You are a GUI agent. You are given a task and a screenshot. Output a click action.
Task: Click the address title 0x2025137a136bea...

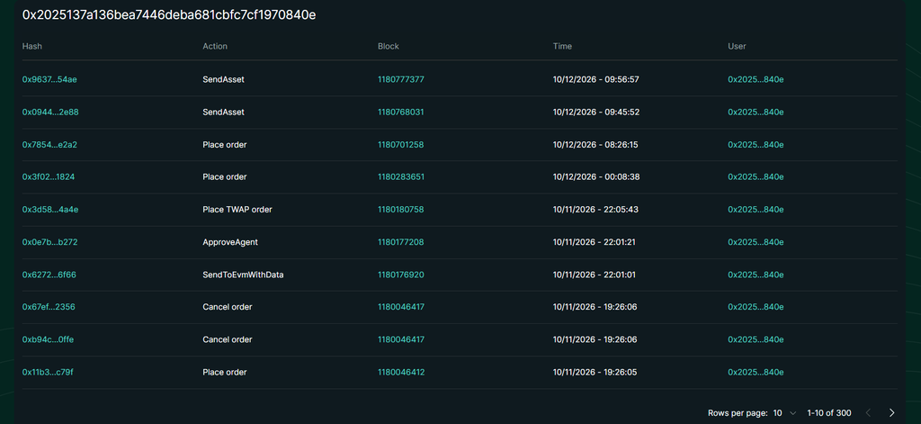click(169, 15)
